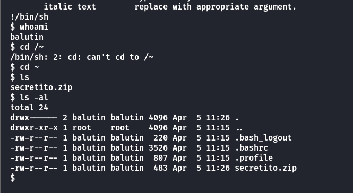This screenshot has width=353, height=193.
Task: Click the .bashrc filename
Action: 251,148
